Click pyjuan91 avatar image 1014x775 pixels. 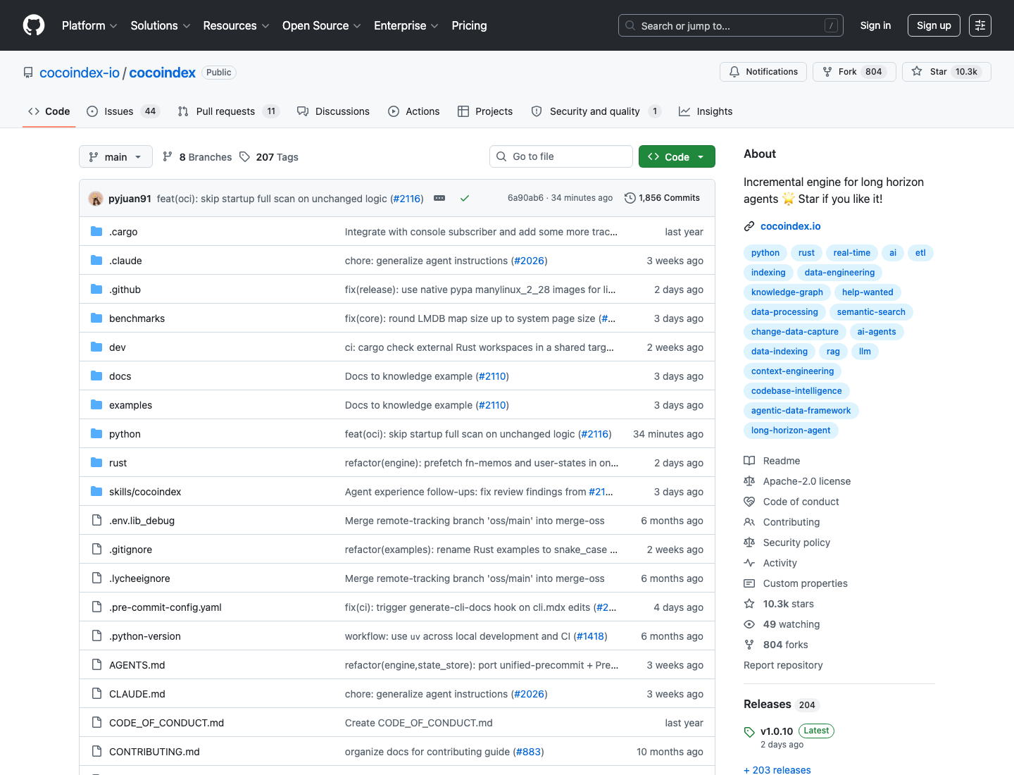point(96,199)
